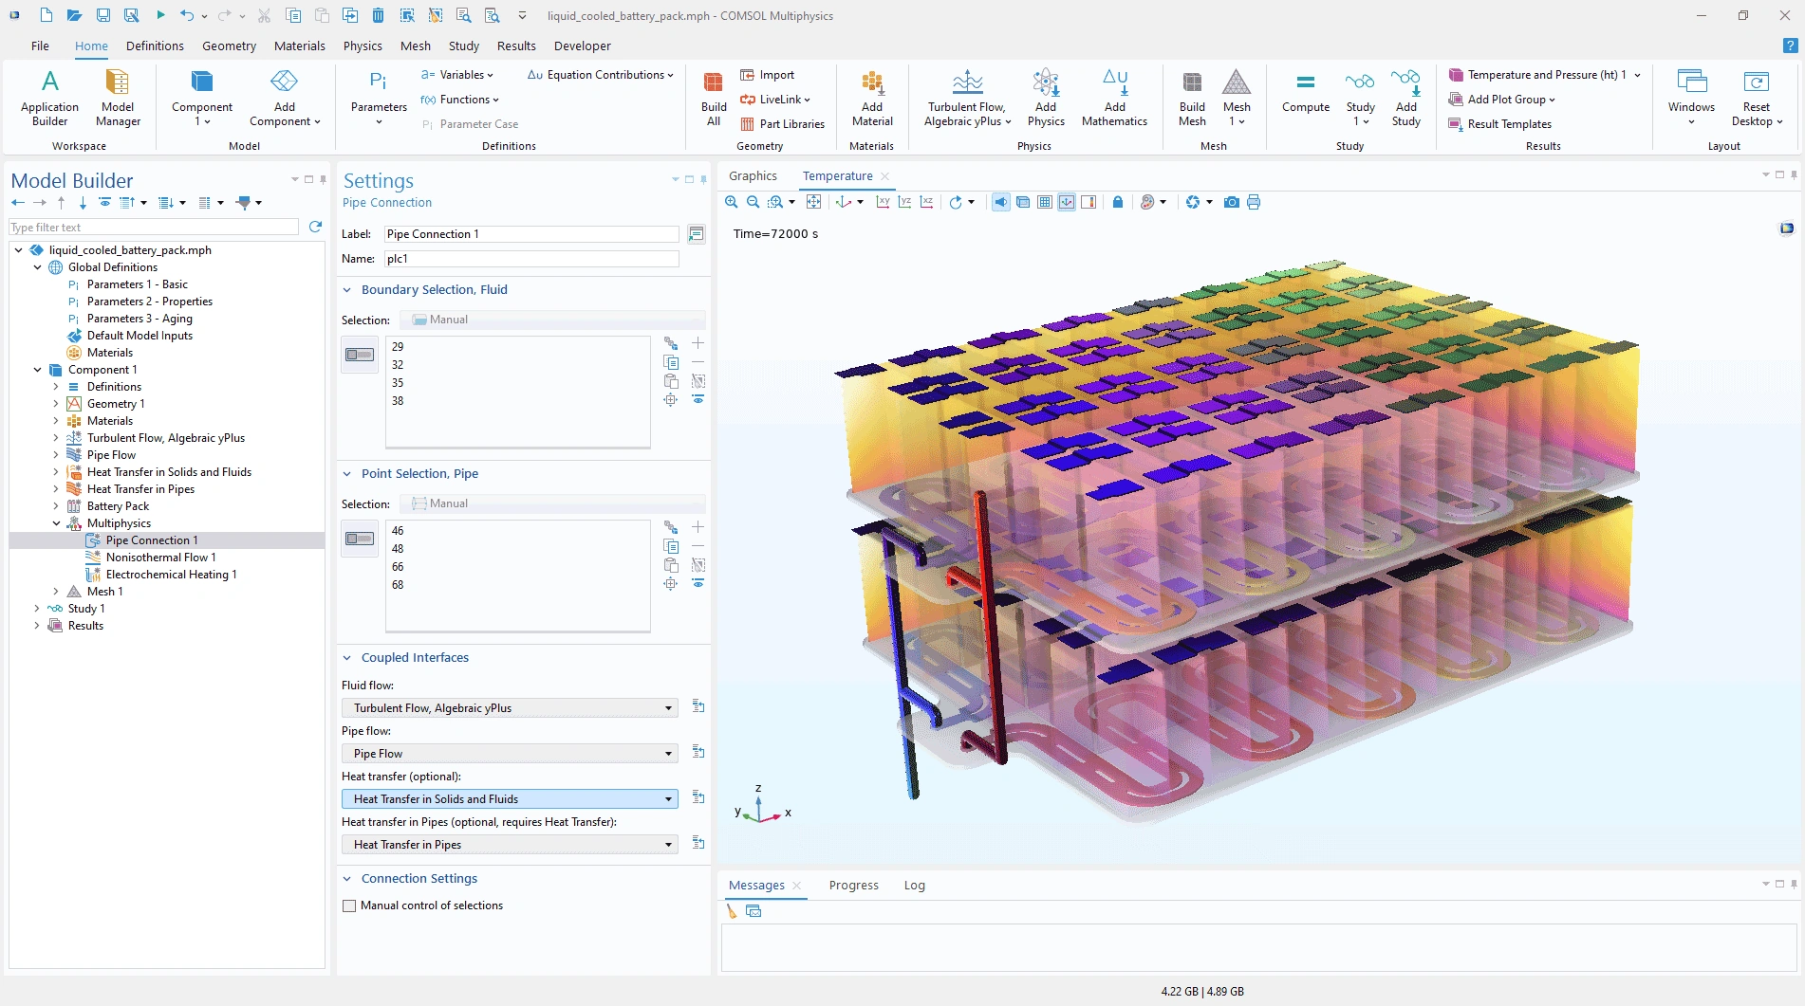
Task: Take a graphics snapshot with the camera icon
Action: [1231, 202]
